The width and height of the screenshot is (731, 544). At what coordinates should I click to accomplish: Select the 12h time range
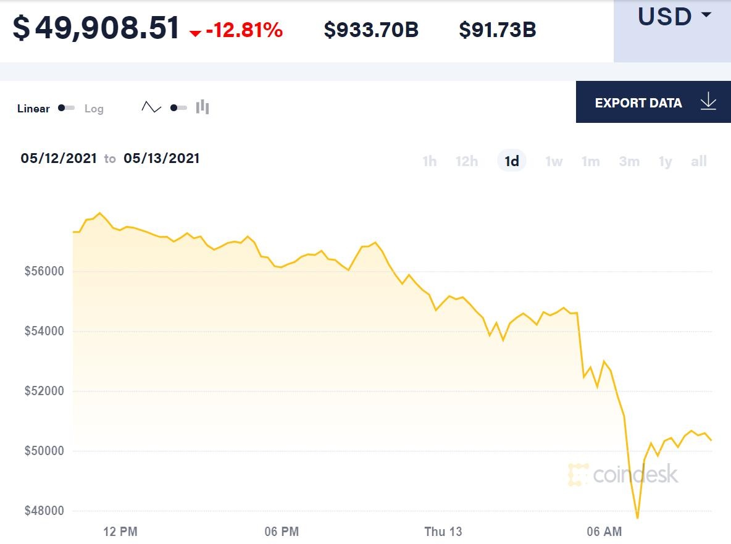tap(467, 161)
